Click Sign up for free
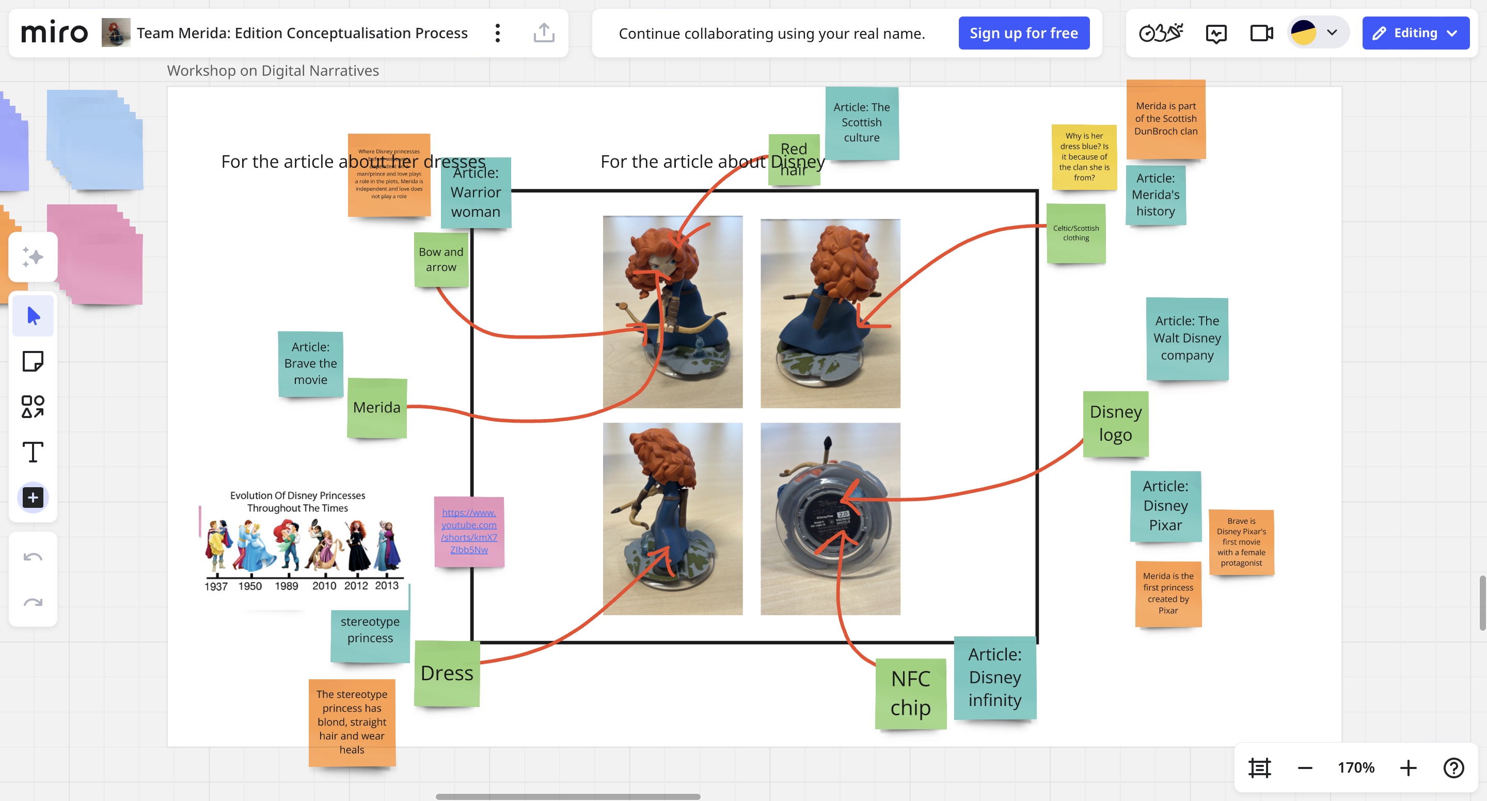The height and width of the screenshot is (801, 1487). pos(1023,33)
